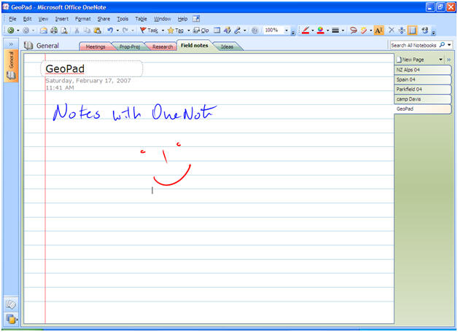Open the File menu

pyautogui.click(x=12, y=19)
